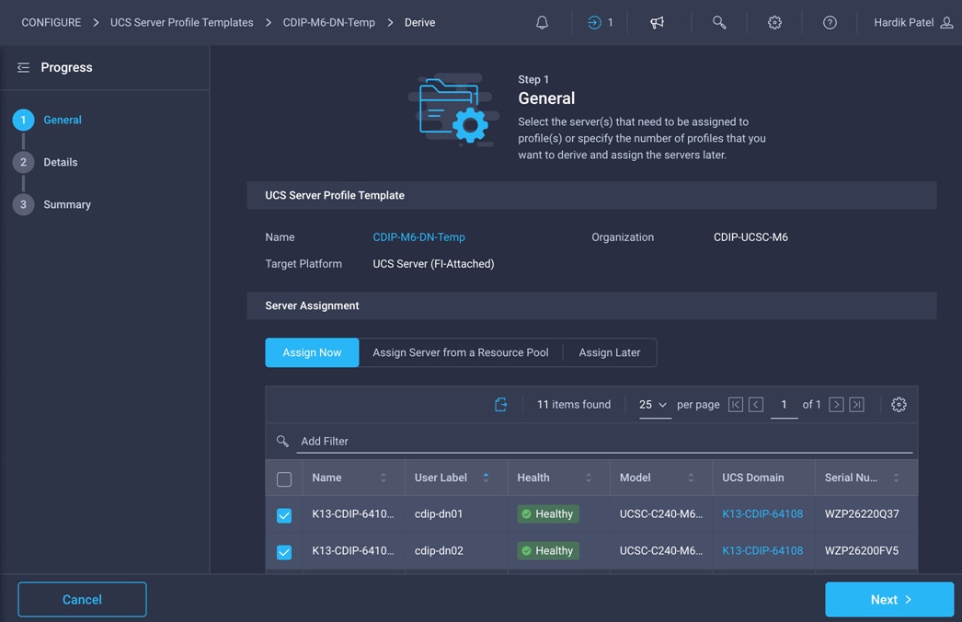Sort by Health column arrows
This screenshot has height=622, width=962.
(x=589, y=478)
